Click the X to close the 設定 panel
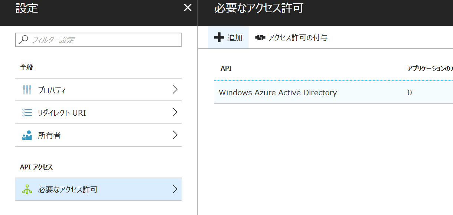 coord(188,7)
